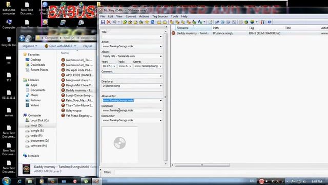Open the Edit menu in Mp3tag
Screen dimensions: 328x185
pyautogui.click(x=111, y=16)
